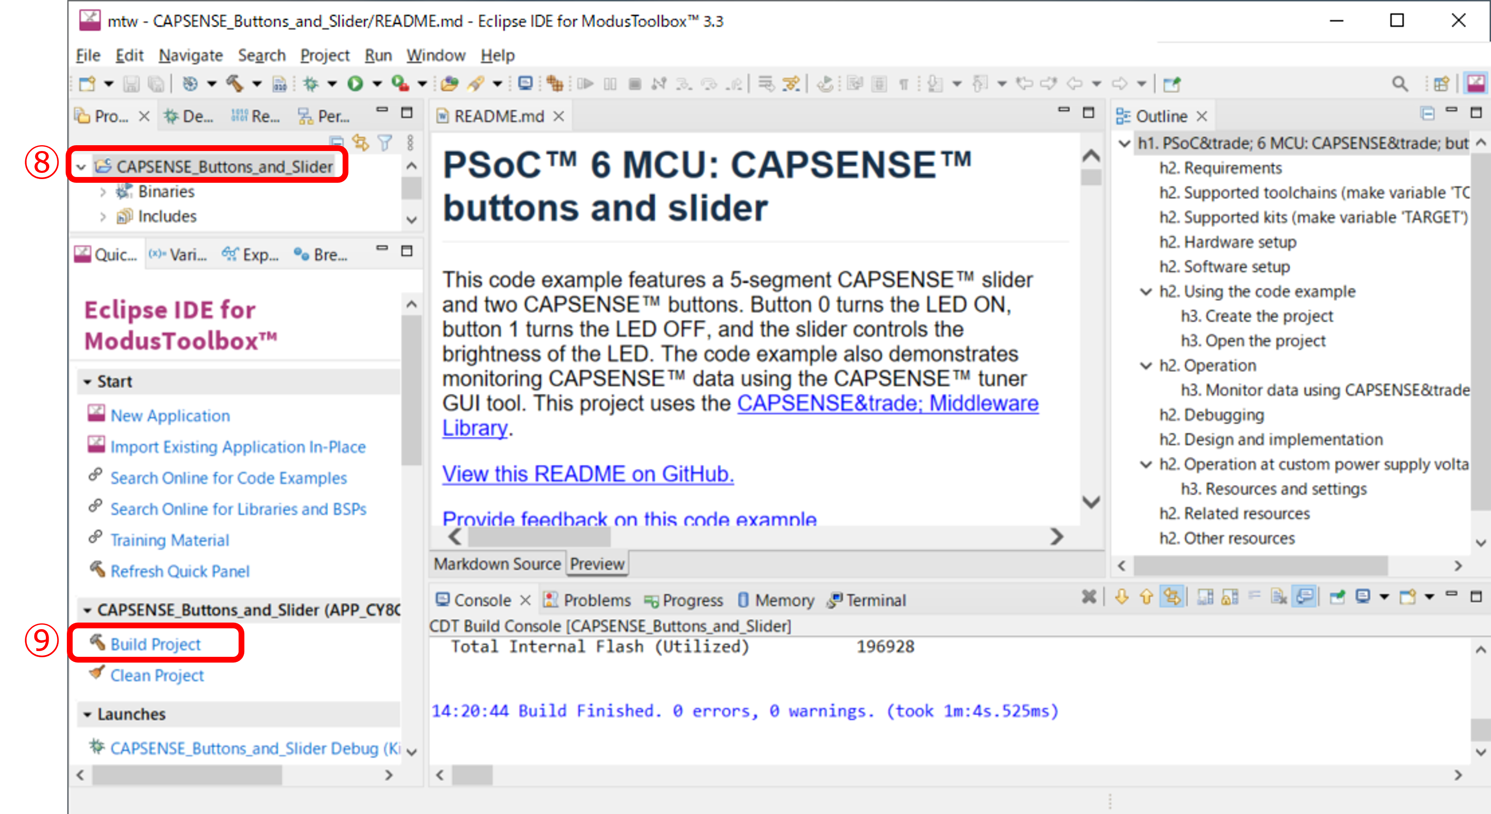This screenshot has width=1491, height=814.
Task: Collapse 'h2. Operation' outline node
Action: (1146, 365)
